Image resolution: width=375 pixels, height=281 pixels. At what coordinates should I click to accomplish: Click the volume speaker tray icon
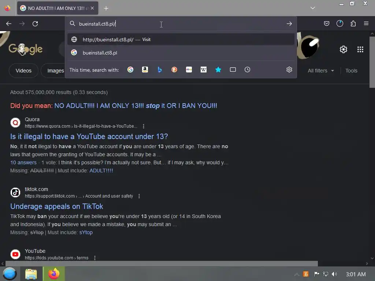pos(334,274)
